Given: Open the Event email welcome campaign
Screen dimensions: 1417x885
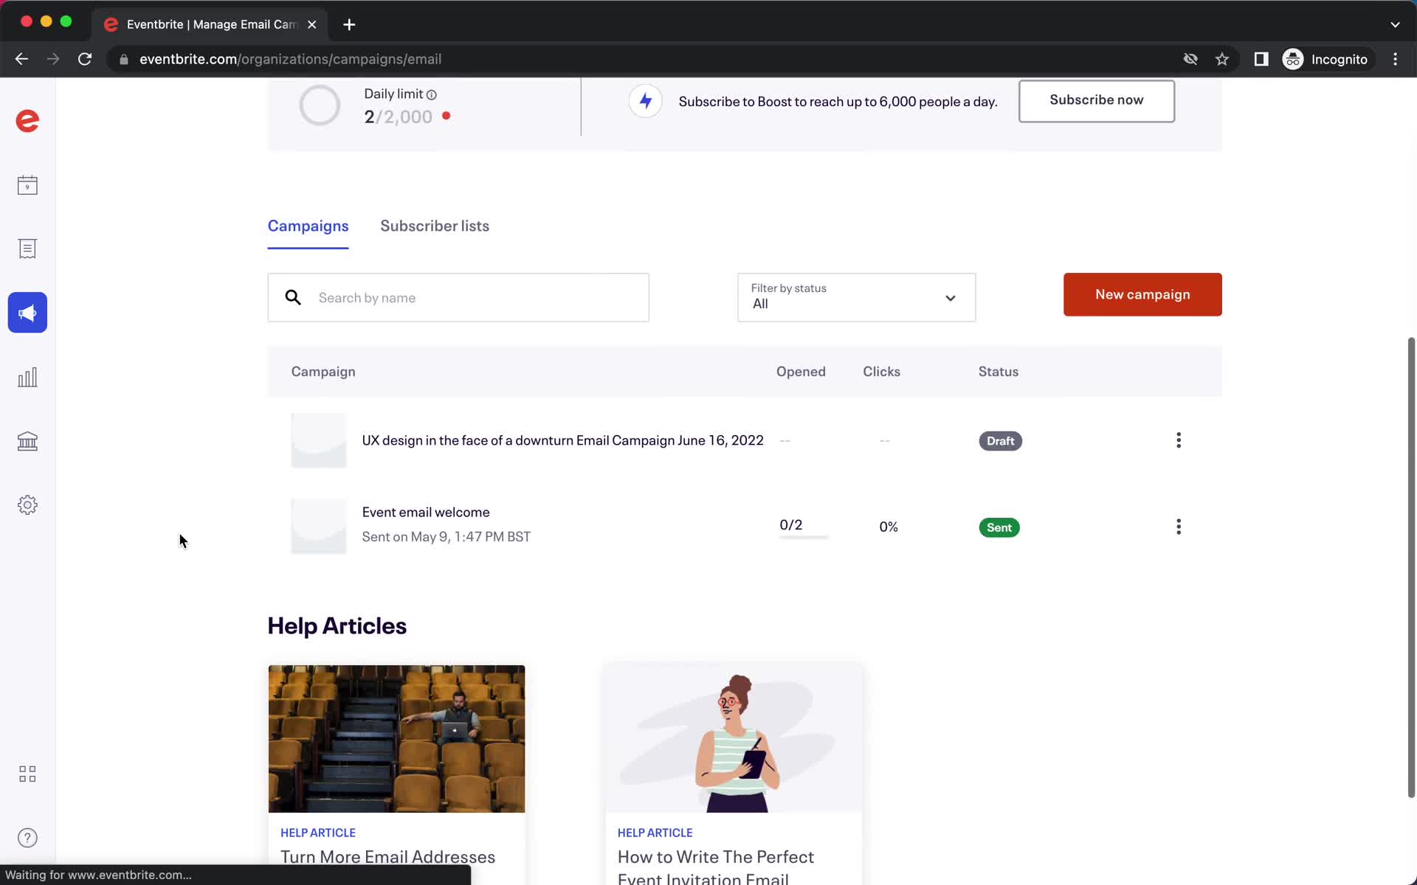Looking at the screenshot, I should point(426,512).
